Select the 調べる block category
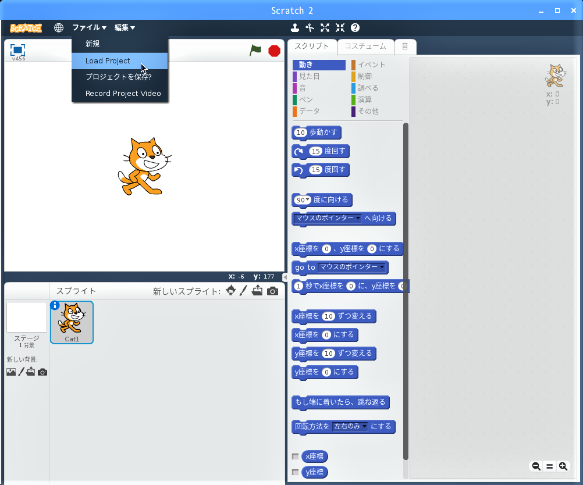The width and height of the screenshot is (583, 485). click(x=377, y=88)
